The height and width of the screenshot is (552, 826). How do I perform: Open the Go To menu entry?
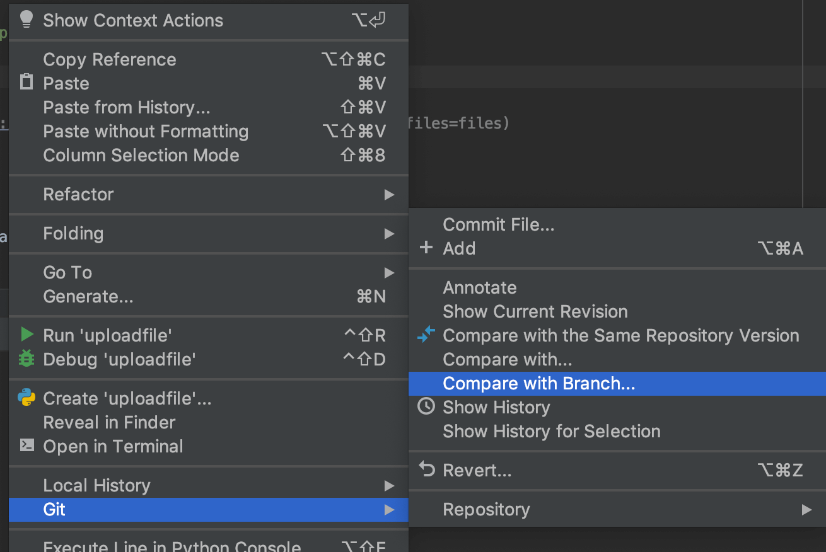click(x=209, y=272)
